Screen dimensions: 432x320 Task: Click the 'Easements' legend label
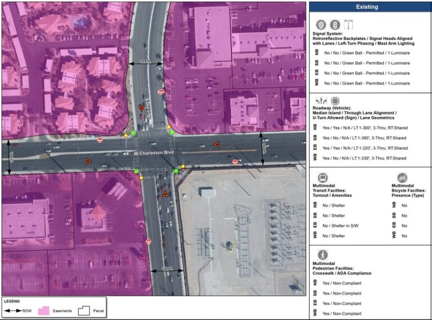[x=62, y=311]
